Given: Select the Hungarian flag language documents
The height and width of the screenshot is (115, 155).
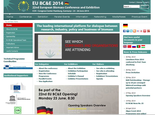Looking at the screenshot, I should tap(143, 46).
